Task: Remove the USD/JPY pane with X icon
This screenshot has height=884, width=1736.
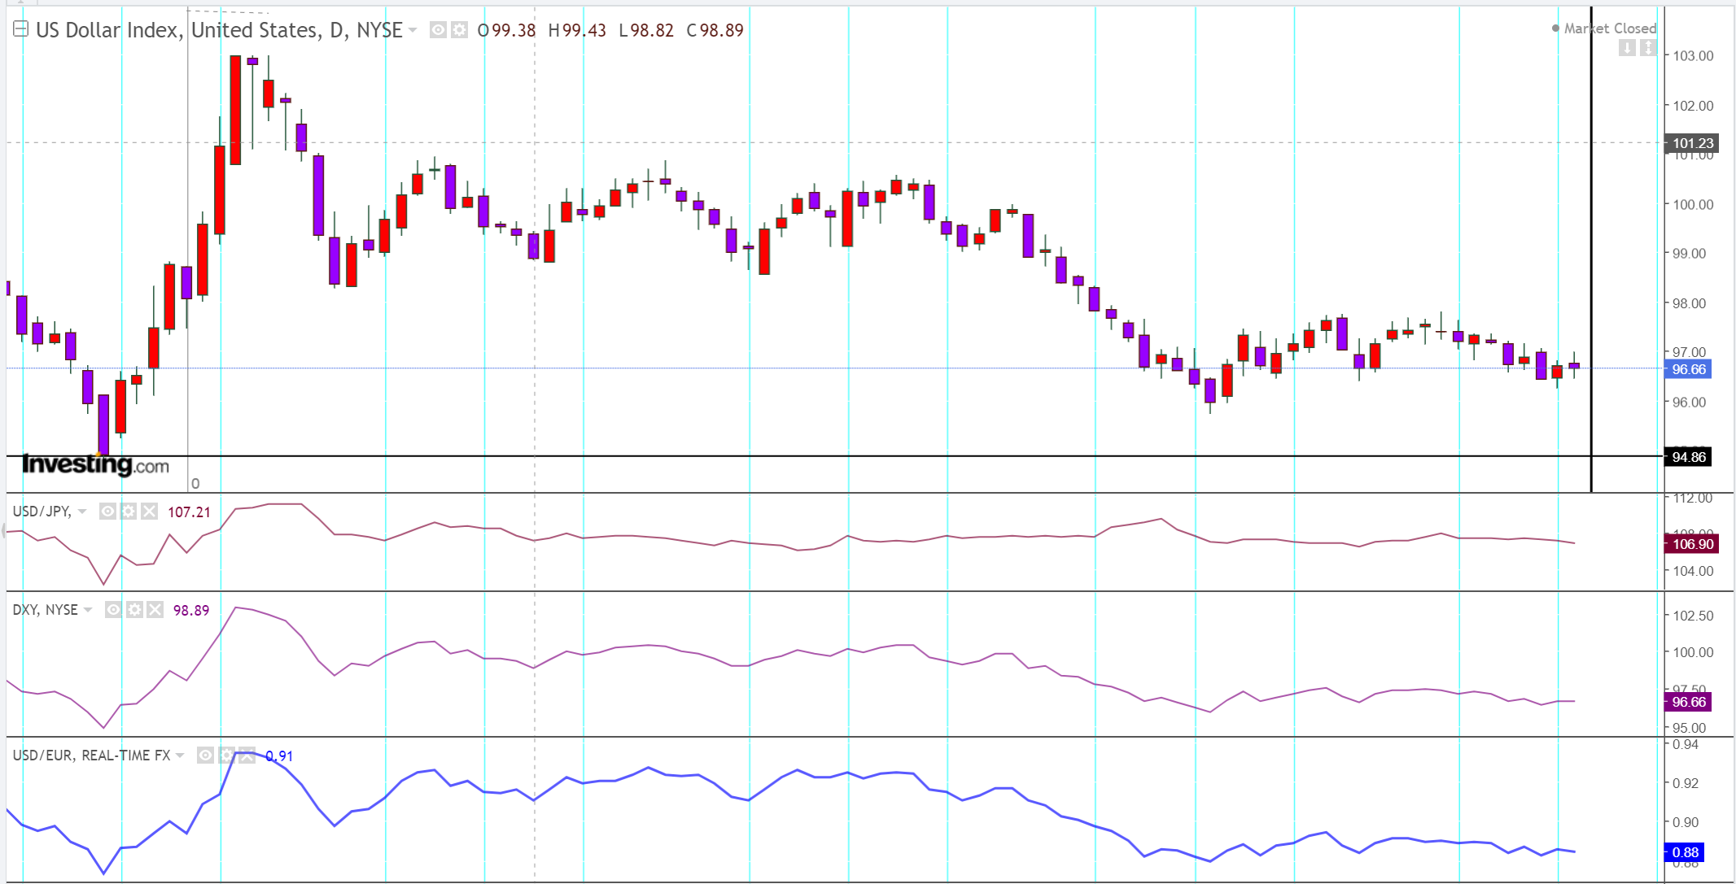Action: [149, 512]
